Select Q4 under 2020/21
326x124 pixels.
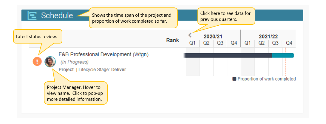(234, 43)
